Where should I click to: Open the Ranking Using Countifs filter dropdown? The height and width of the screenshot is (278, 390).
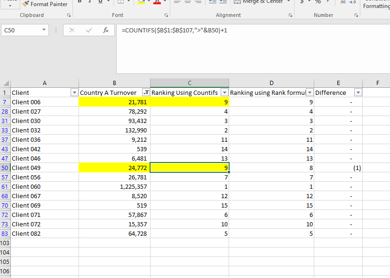pos(224,93)
